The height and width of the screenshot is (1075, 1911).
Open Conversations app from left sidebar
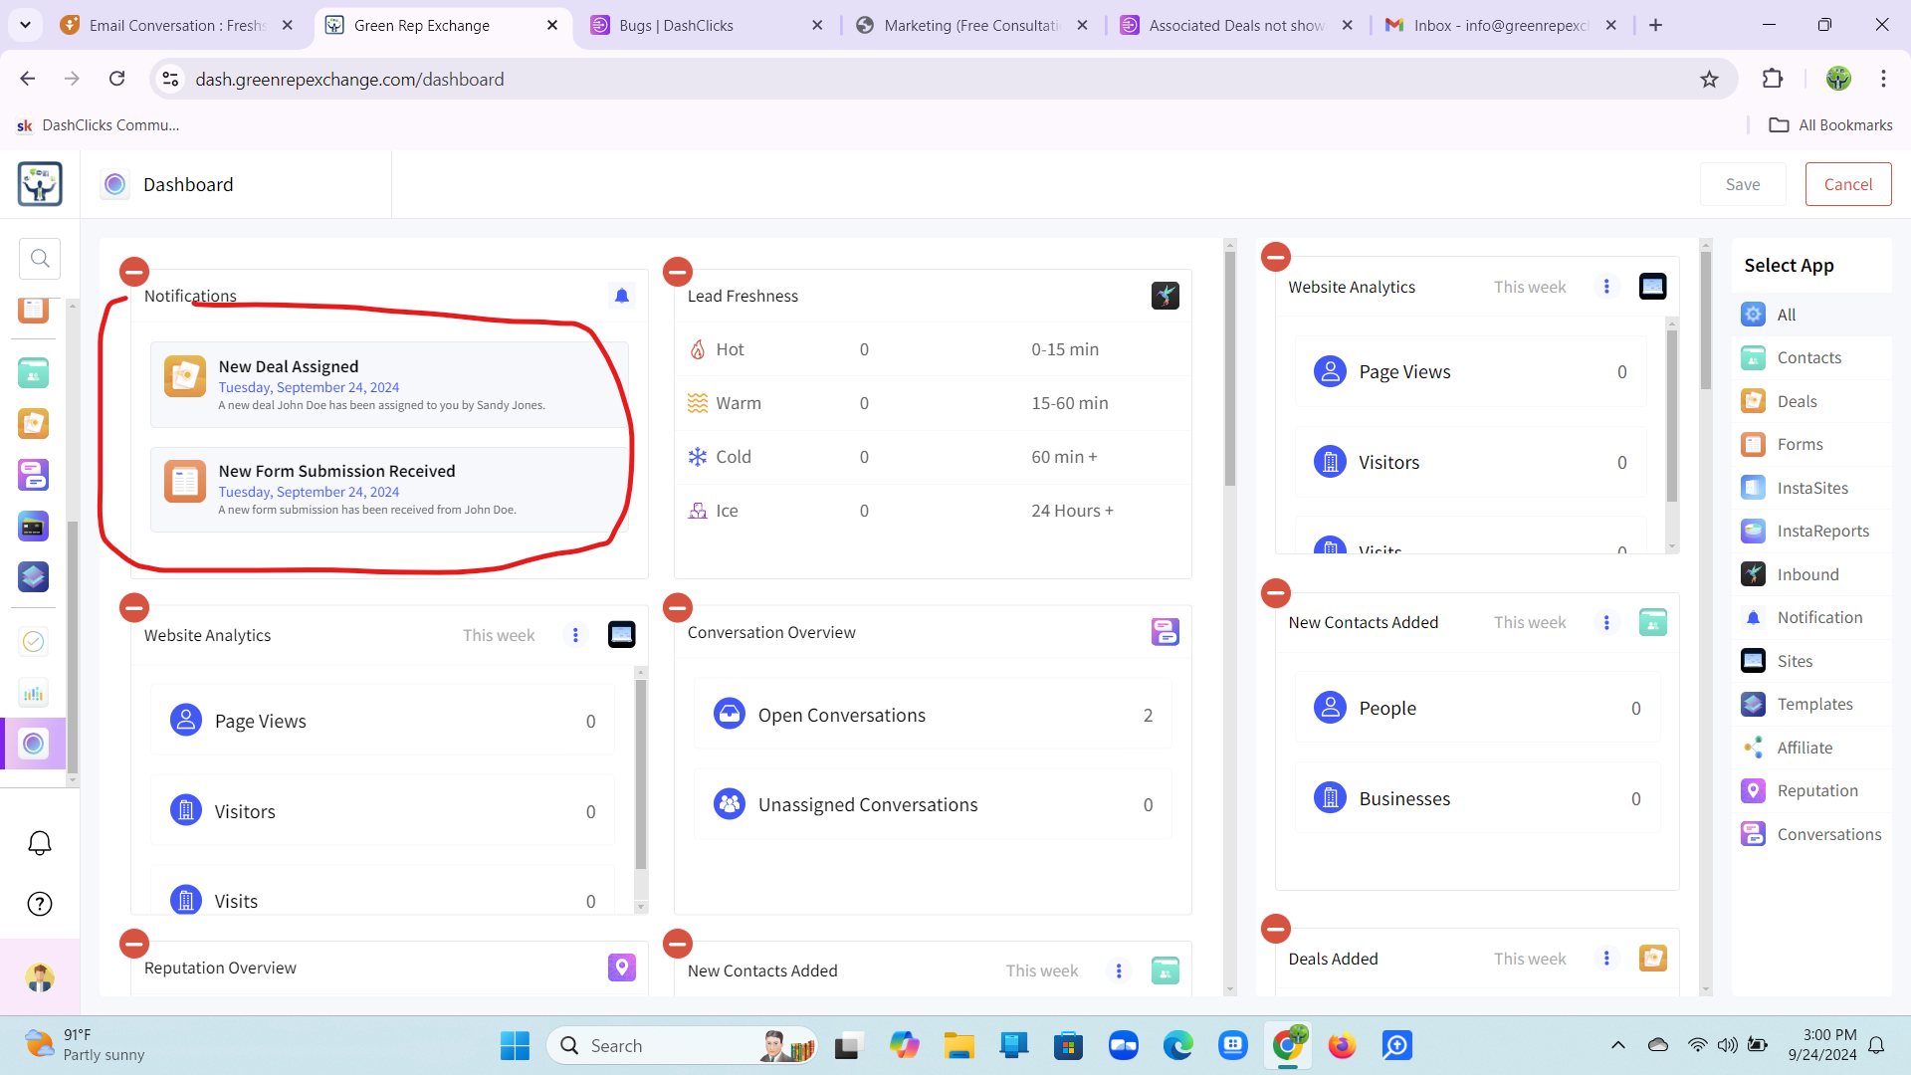pos(33,475)
